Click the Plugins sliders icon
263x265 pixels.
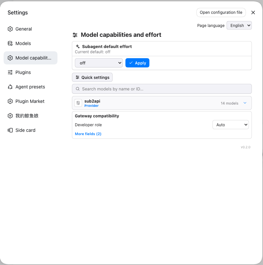coord(10,72)
